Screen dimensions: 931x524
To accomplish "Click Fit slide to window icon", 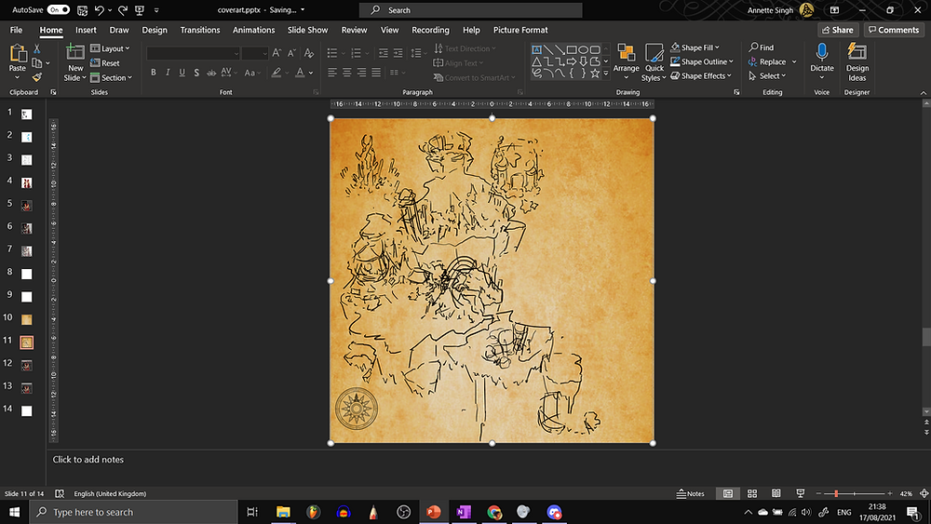I will 924,493.
